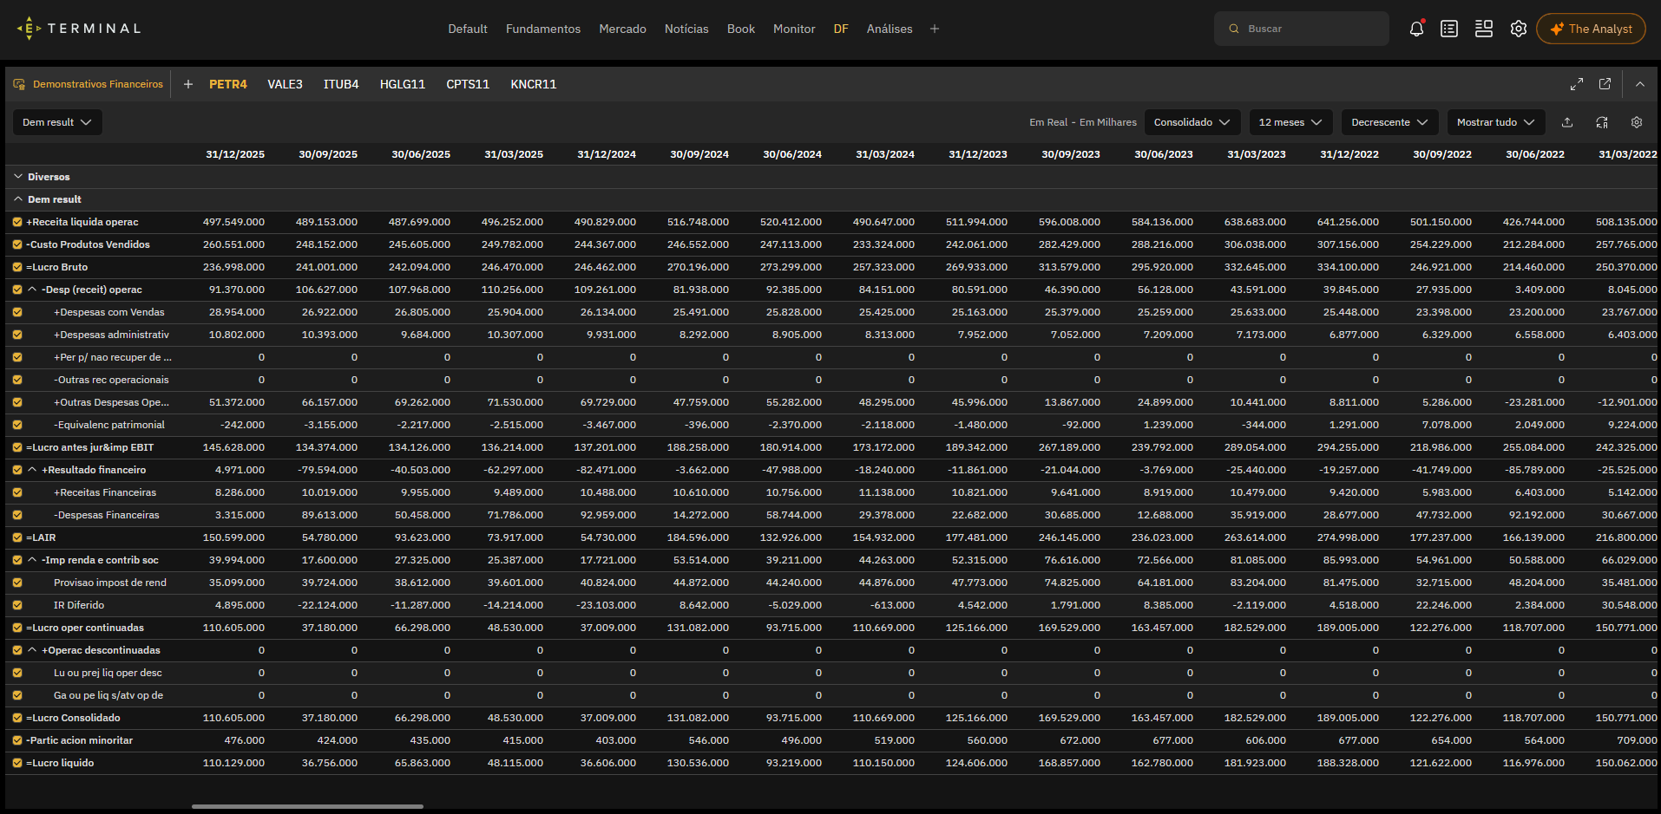Toggle checkbox for Despesas com Vendas
Image resolution: width=1661 pixels, height=814 pixels.
[x=17, y=312]
